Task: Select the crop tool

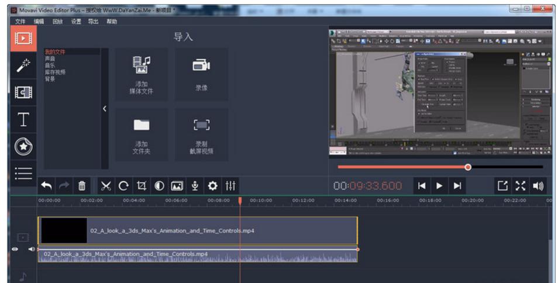Action: click(x=141, y=186)
